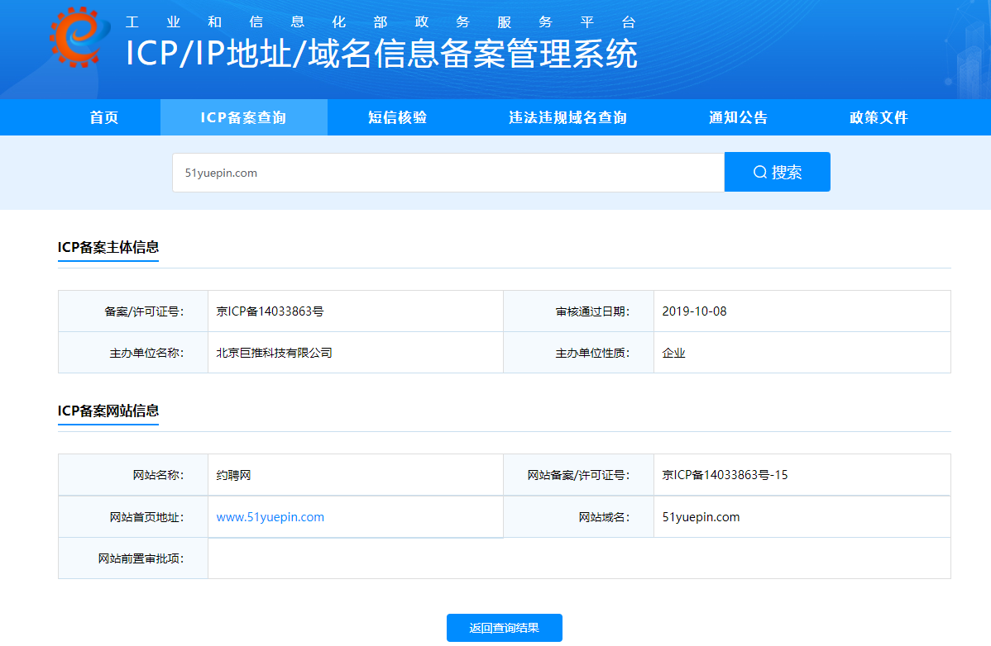Open the 政策文件 policy documents
This screenshot has width=991, height=646.
click(x=878, y=117)
